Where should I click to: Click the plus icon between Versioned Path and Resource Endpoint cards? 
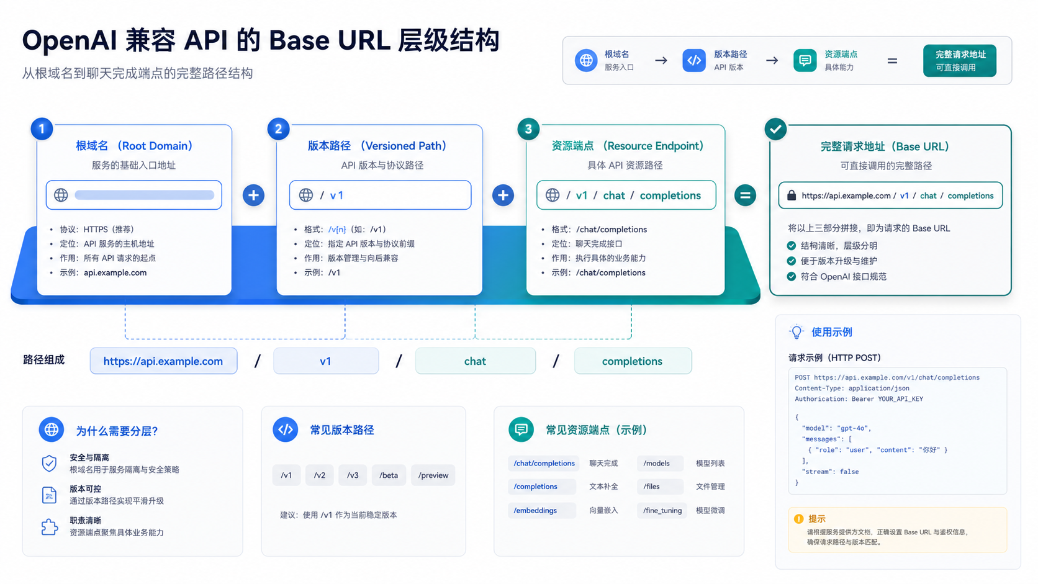[503, 195]
